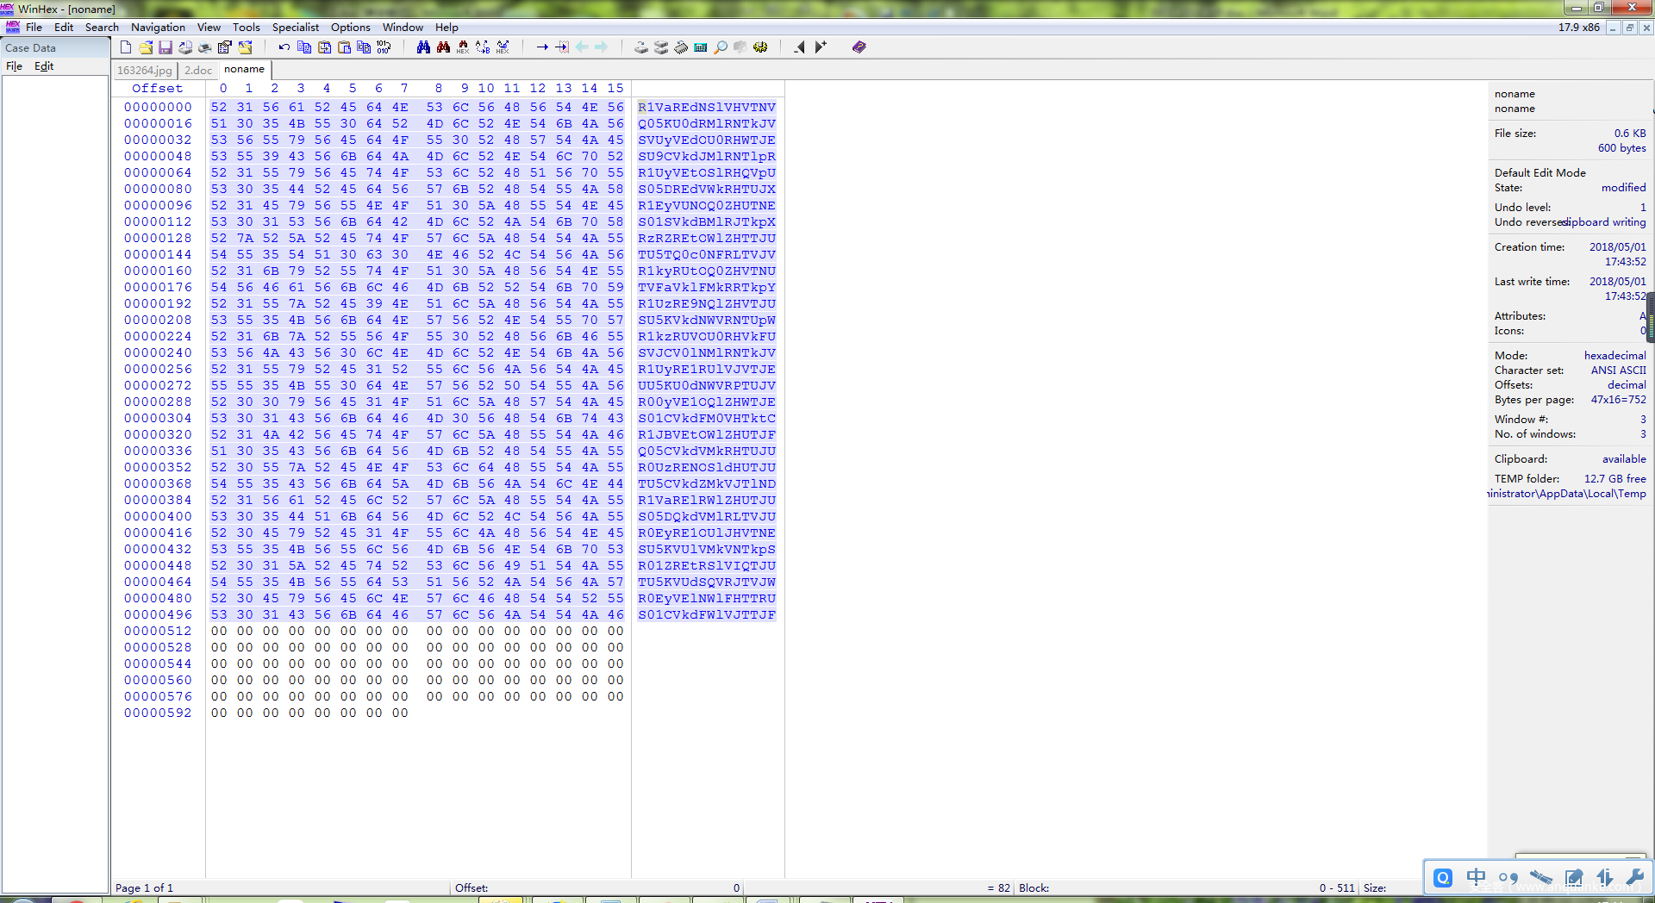Image resolution: width=1655 pixels, height=903 pixels.
Task: Open the purple help book icon
Action: 859,47
